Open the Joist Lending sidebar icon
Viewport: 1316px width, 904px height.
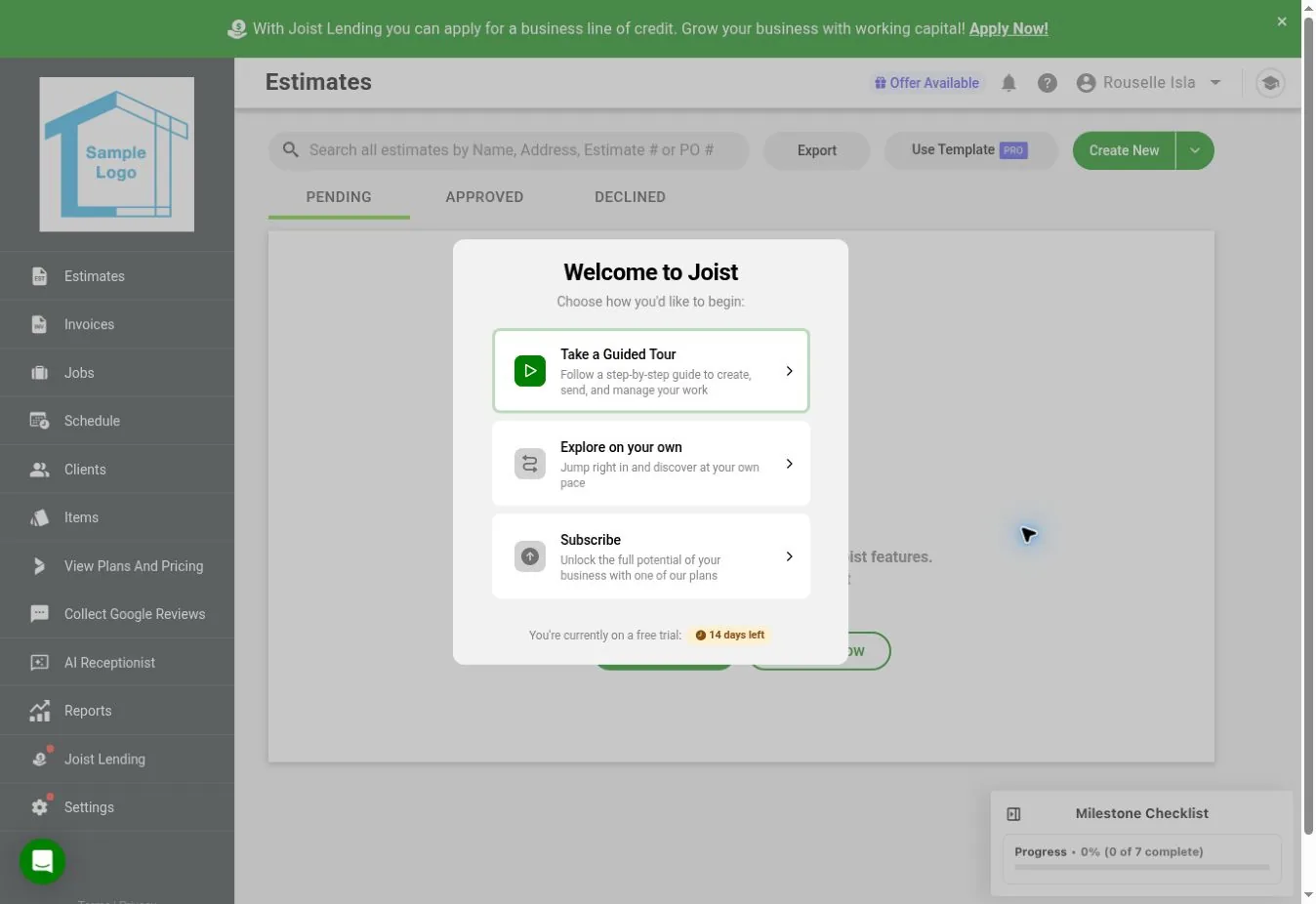(x=39, y=759)
